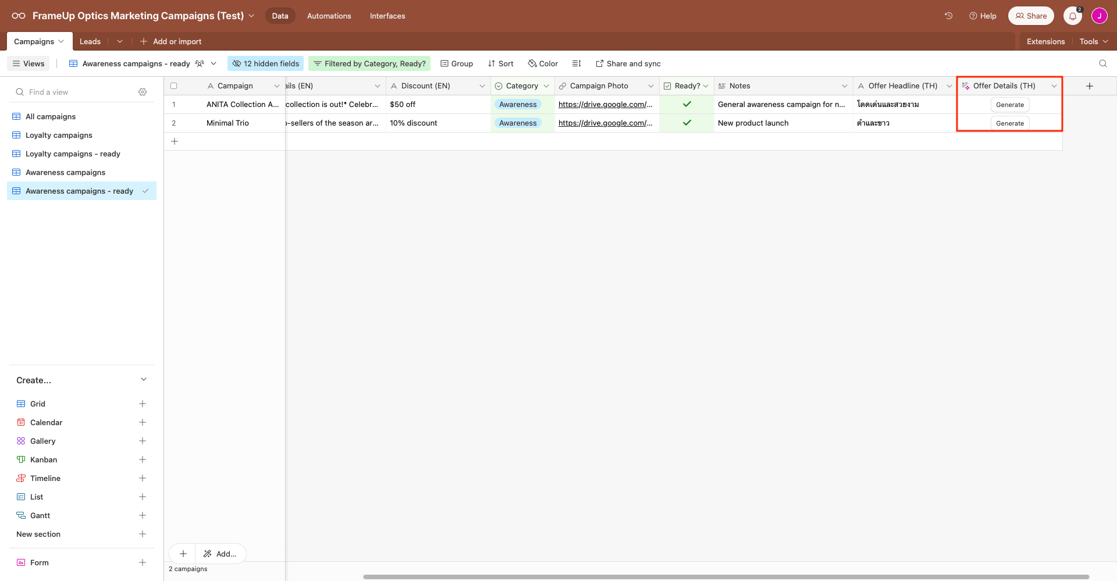Create a new Form view plus
Image resolution: width=1117 pixels, height=581 pixels.
143,562
